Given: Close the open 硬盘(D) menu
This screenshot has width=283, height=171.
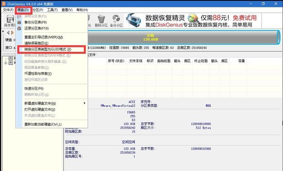Looking at the screenshot, I should click(23, 10).
